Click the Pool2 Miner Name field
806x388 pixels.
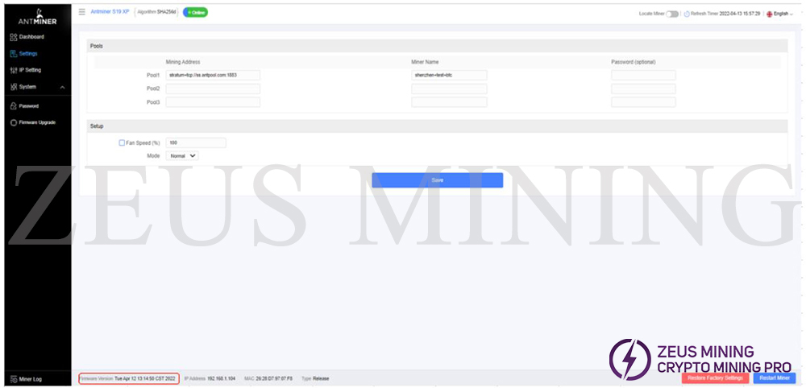click(x=449, y=89)
